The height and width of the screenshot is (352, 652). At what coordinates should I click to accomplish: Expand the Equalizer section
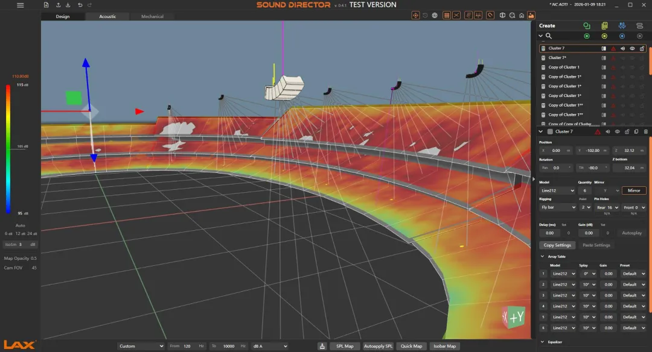coord(542,342)
